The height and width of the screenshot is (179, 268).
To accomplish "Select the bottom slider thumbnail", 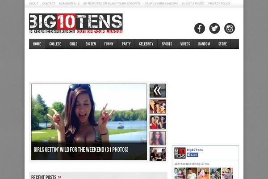I will click(157, 153).
